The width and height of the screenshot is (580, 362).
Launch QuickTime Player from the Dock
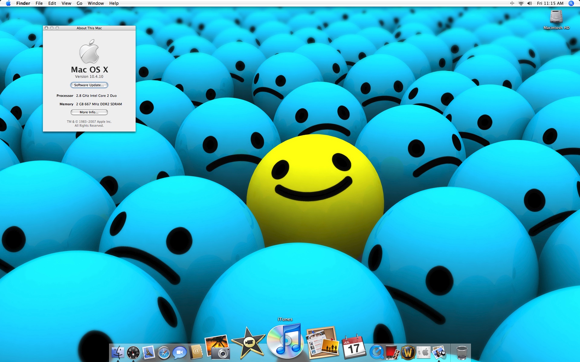(377, 352)
